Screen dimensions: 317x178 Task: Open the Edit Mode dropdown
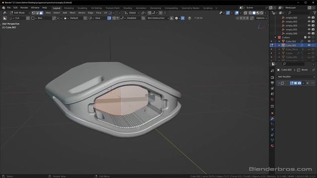click(x=20, y=13)
